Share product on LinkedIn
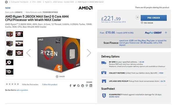Viewport: 174px width, 108px height. pyautogui.click(x=91, y=86)
